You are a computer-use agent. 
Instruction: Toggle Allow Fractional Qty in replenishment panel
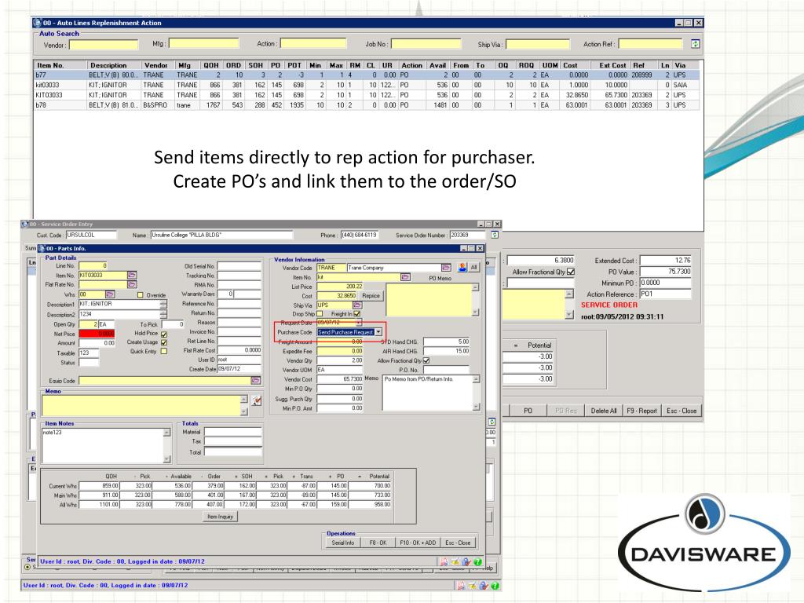(x=571, y=272)
